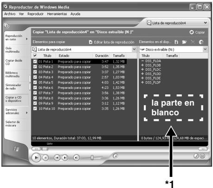Click round back button above sidebar
The height and width of the screenshot is (188, 213).
tap(6, 25)
